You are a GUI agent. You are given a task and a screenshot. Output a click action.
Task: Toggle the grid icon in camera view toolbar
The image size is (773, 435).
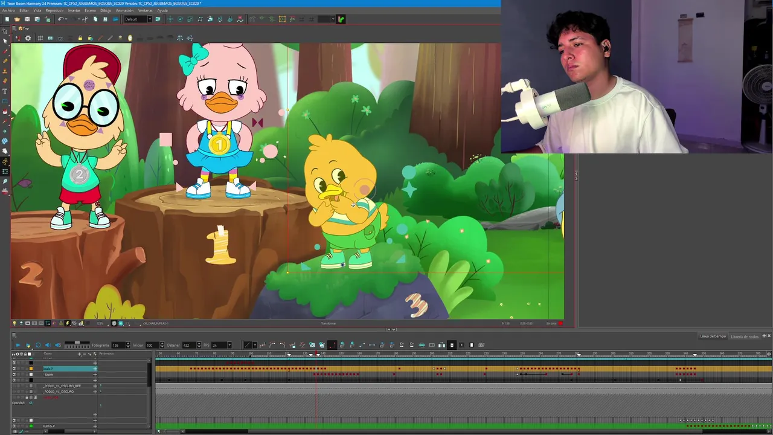(40, 38)
